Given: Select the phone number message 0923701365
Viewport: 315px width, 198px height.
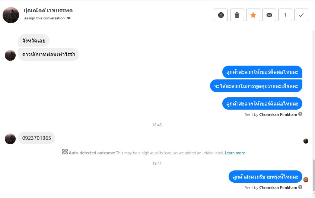Looking at the screenshot, I should (x=36, y=138).
